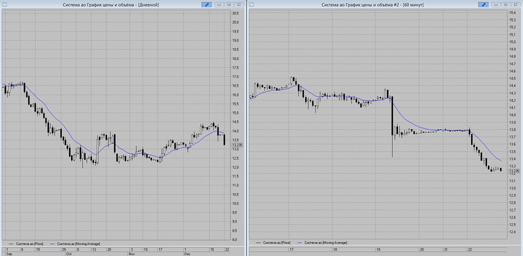Click the last black candle at the daily chart's right edge

pyautogui.click(x=225, y=139)
